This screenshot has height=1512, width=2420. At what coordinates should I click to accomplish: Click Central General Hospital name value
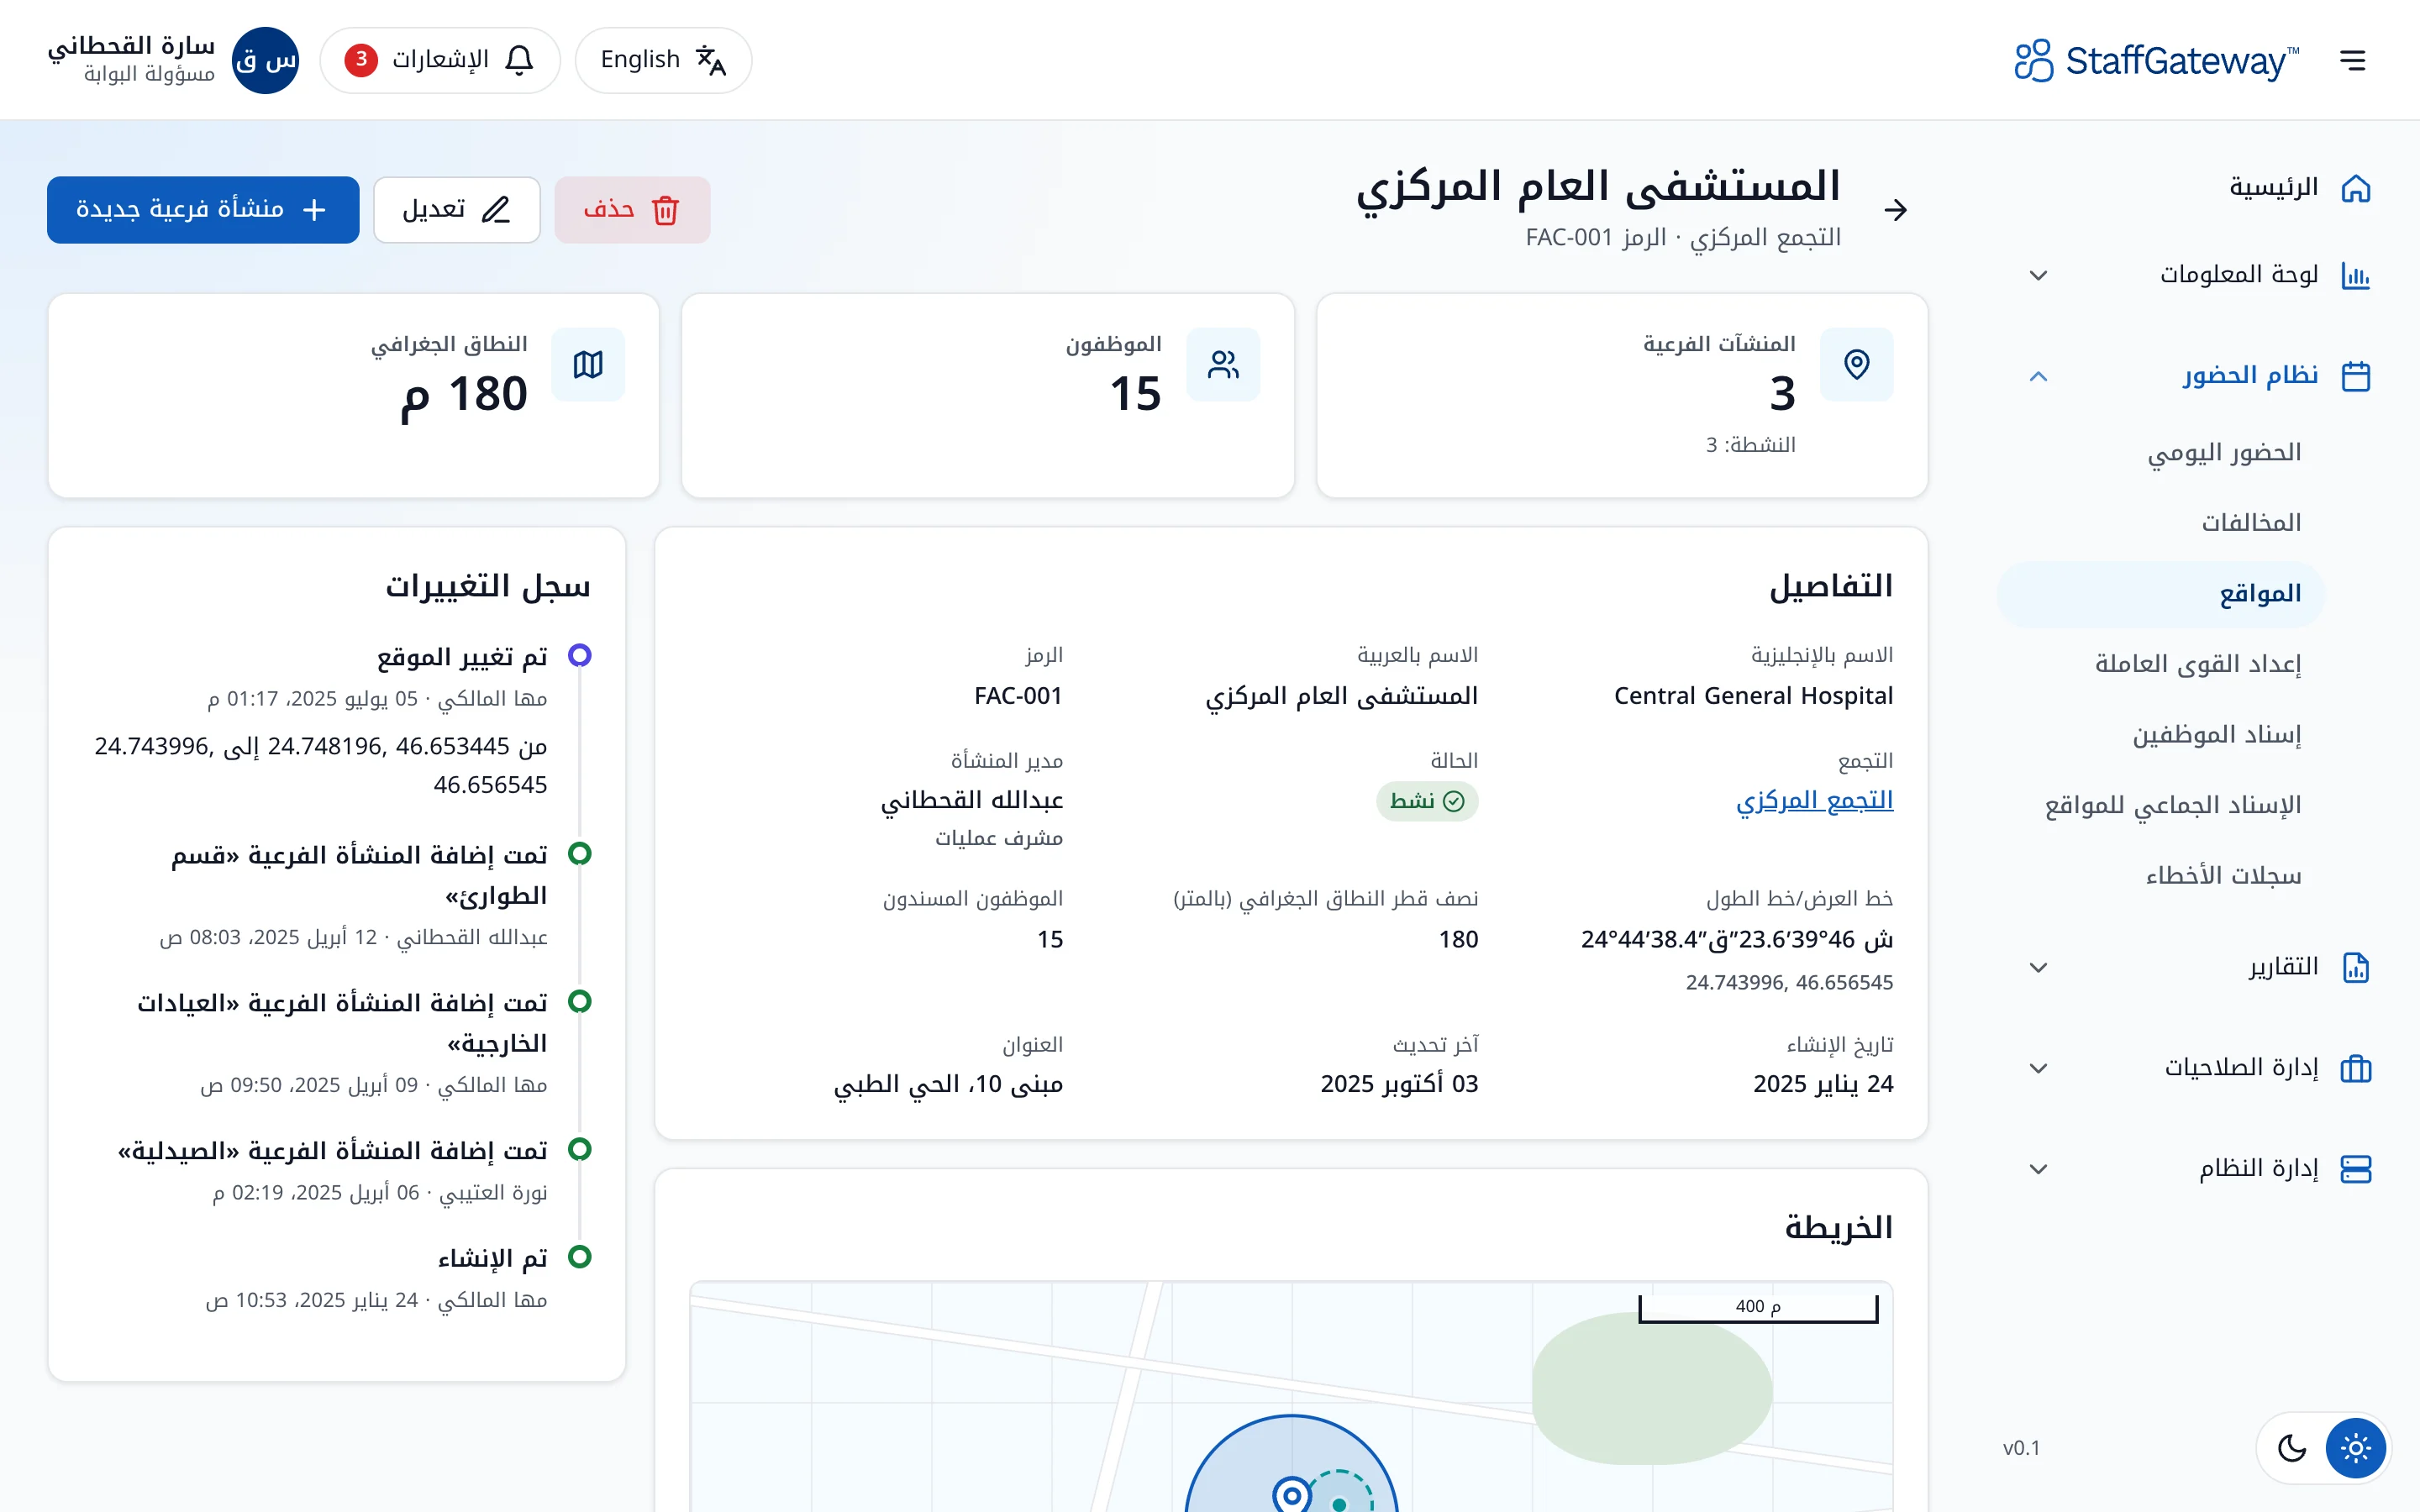1753,695
